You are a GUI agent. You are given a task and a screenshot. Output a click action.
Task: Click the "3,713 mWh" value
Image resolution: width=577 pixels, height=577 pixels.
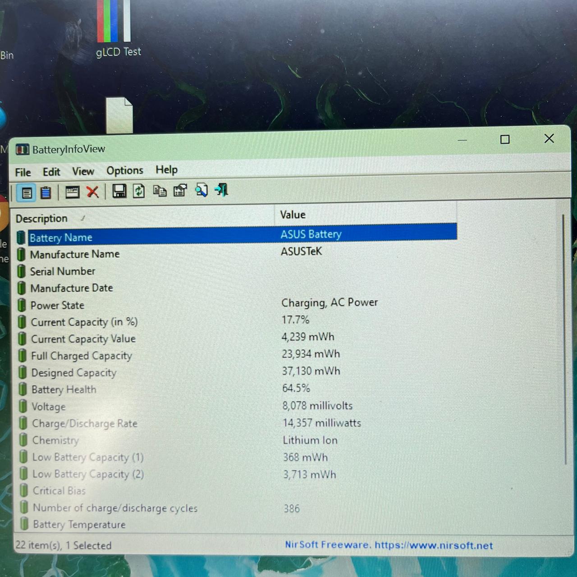(310, 474)
